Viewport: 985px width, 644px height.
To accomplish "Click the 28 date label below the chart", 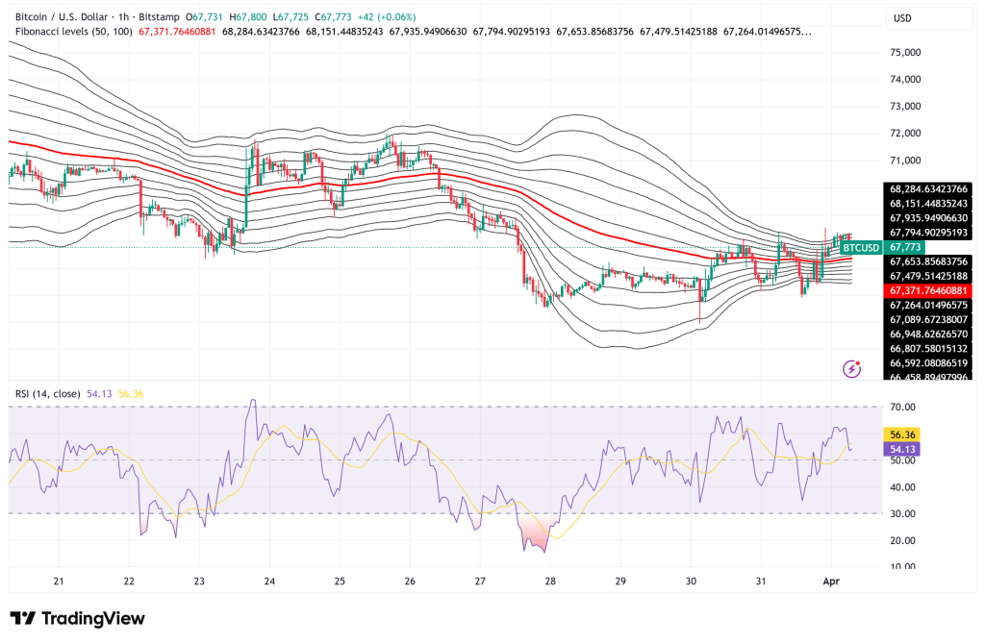I will click(x=550, y=582).
